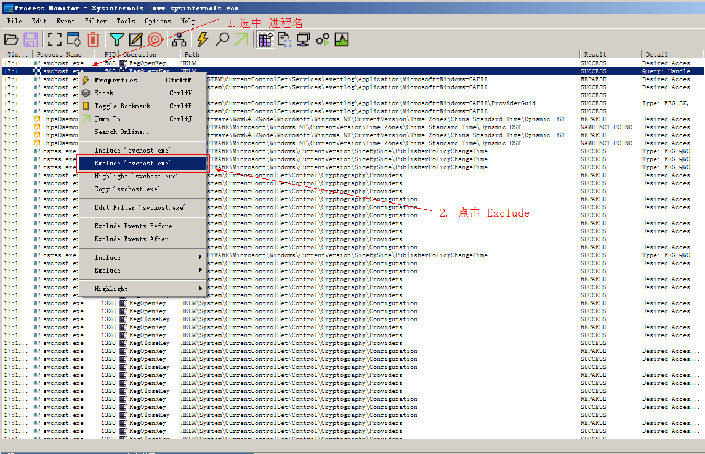Screen dimensions: 705x454
Task: Click the Highlight pencil toolbar icon
Action: [135, 39]
